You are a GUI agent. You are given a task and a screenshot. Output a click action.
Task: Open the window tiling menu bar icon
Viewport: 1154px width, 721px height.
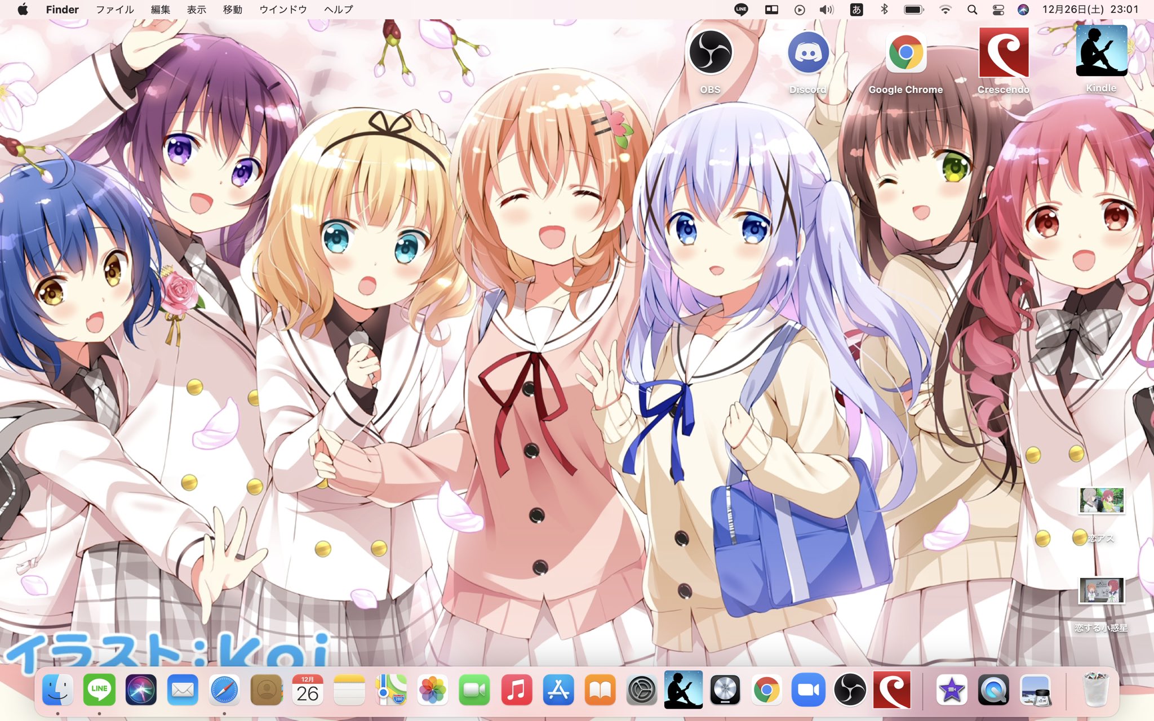pyautogui.click(x=771, y=9)
